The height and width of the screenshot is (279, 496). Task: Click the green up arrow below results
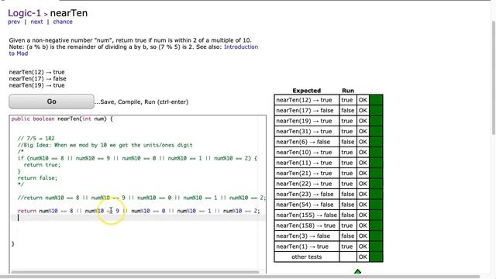(x=357, y=271)
